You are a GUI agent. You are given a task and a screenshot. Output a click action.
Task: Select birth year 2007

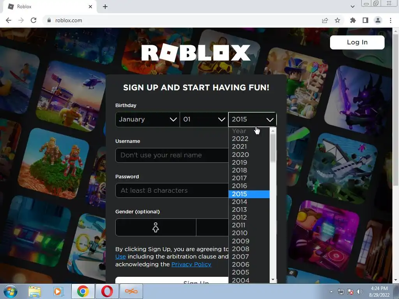pyautogui.click(x=249, y=257)
